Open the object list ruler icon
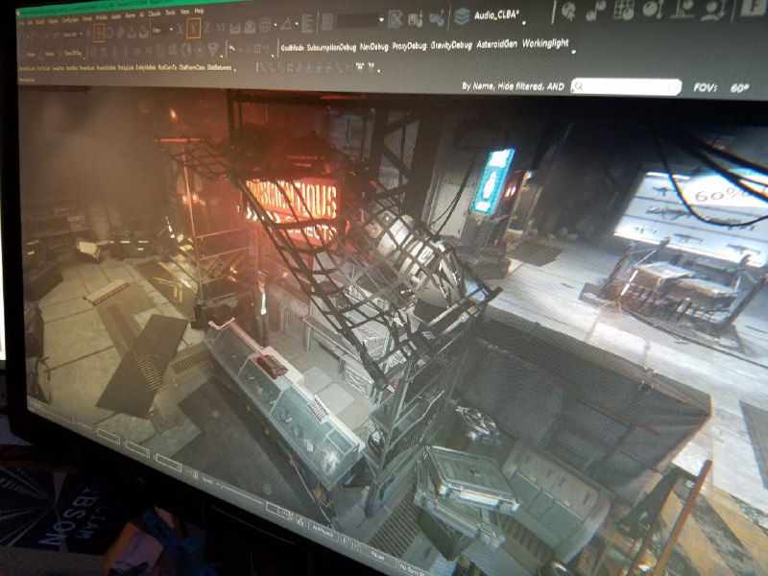This screenshot has height=576, width=768. coord(307,22)
